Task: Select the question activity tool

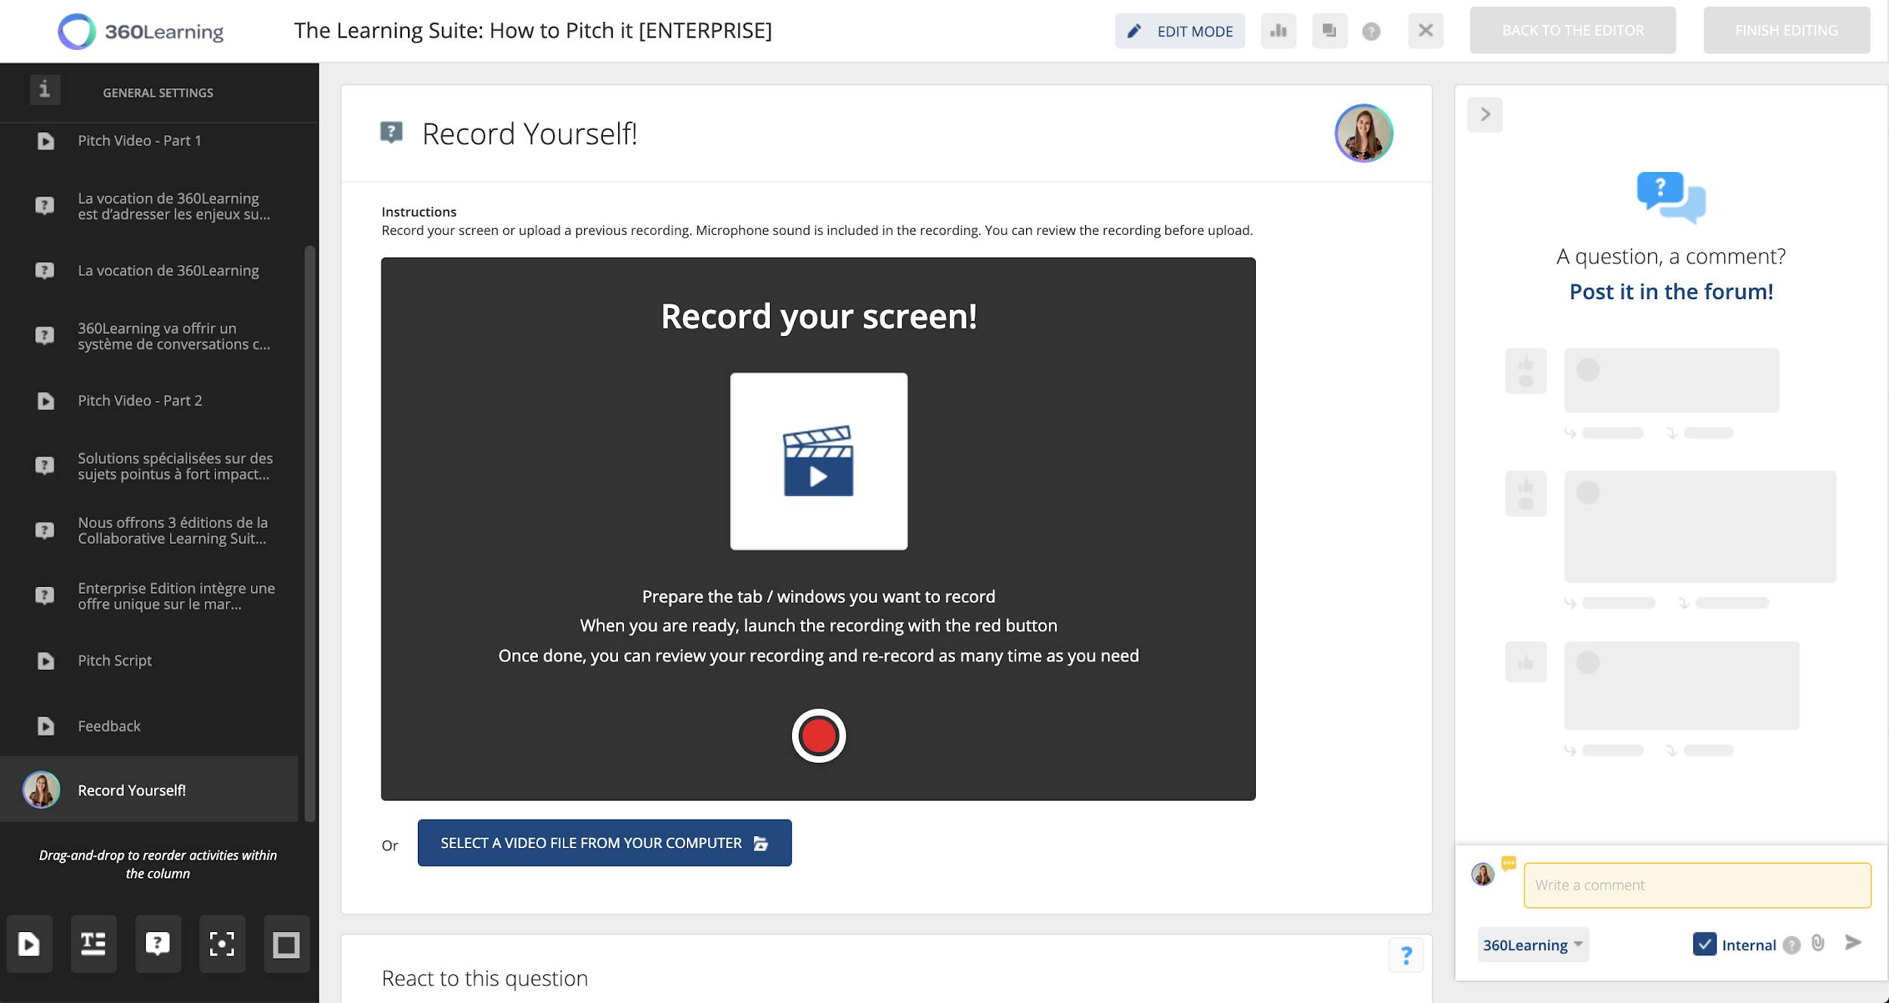Action: (157, 944)
